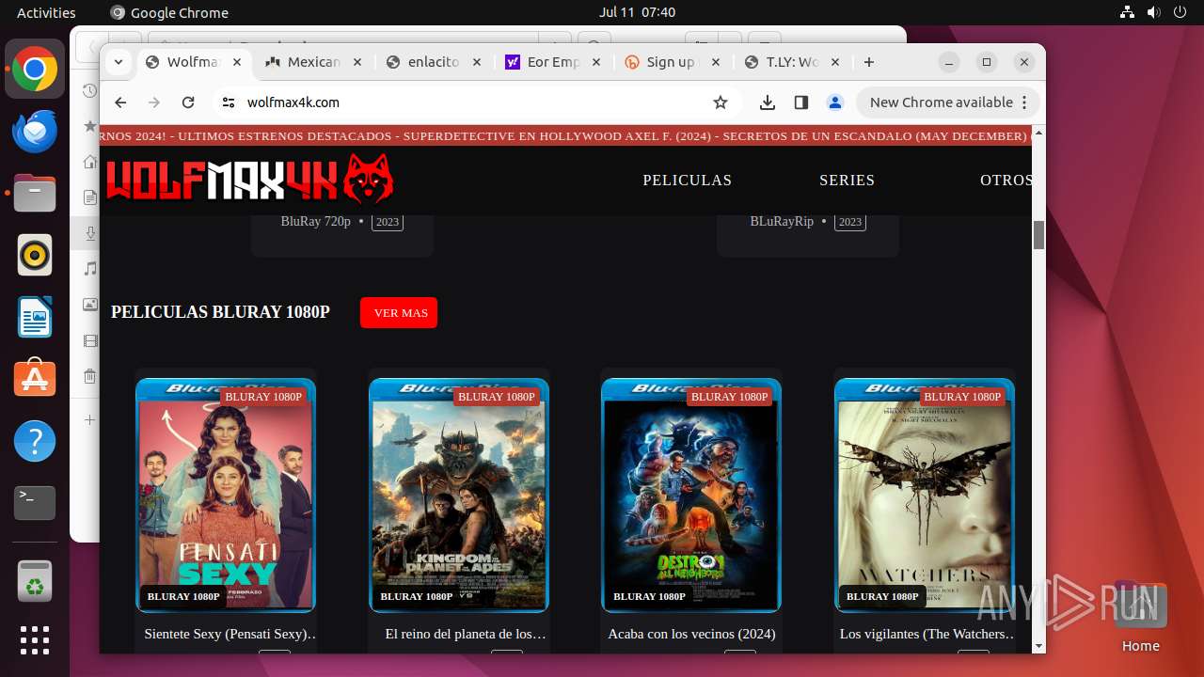
Task: Open the Trash in dock
Action: click(x=35, y=580)
